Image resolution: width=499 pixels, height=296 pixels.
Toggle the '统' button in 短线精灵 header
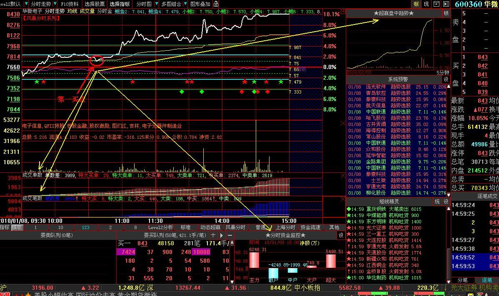pyautogui.click(x=437, y=202)
